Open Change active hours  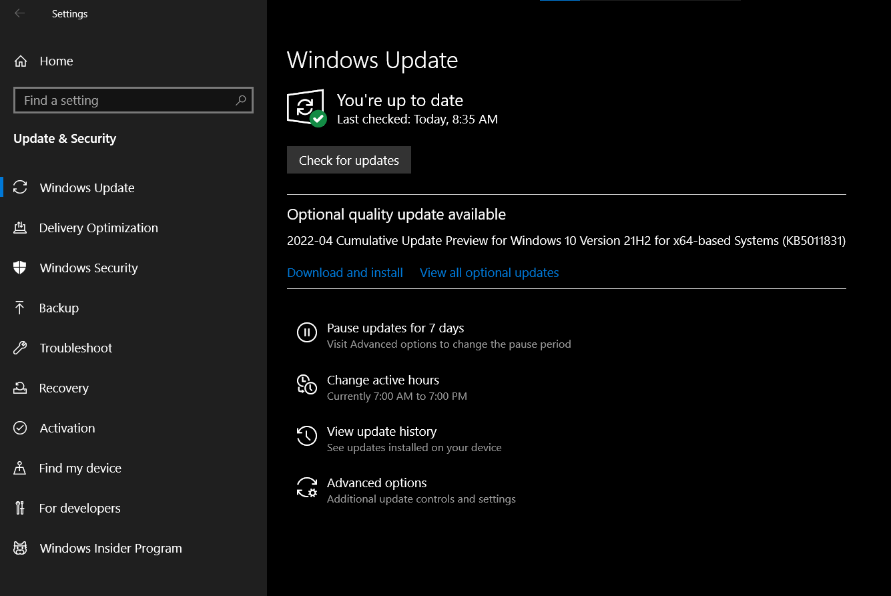tap(383, 380)
